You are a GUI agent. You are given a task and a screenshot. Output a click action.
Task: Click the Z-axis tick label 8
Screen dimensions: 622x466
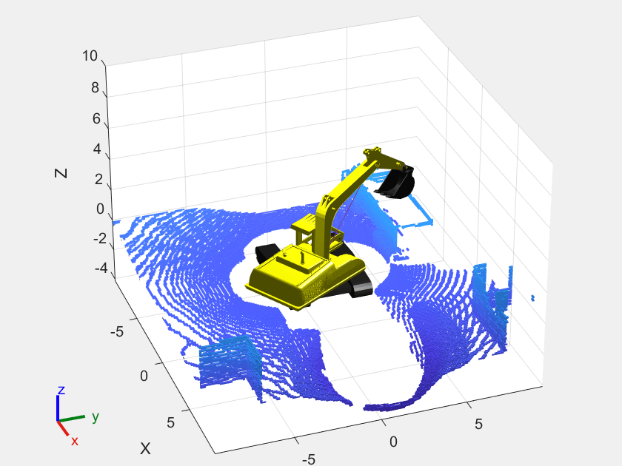click(94, 87)
